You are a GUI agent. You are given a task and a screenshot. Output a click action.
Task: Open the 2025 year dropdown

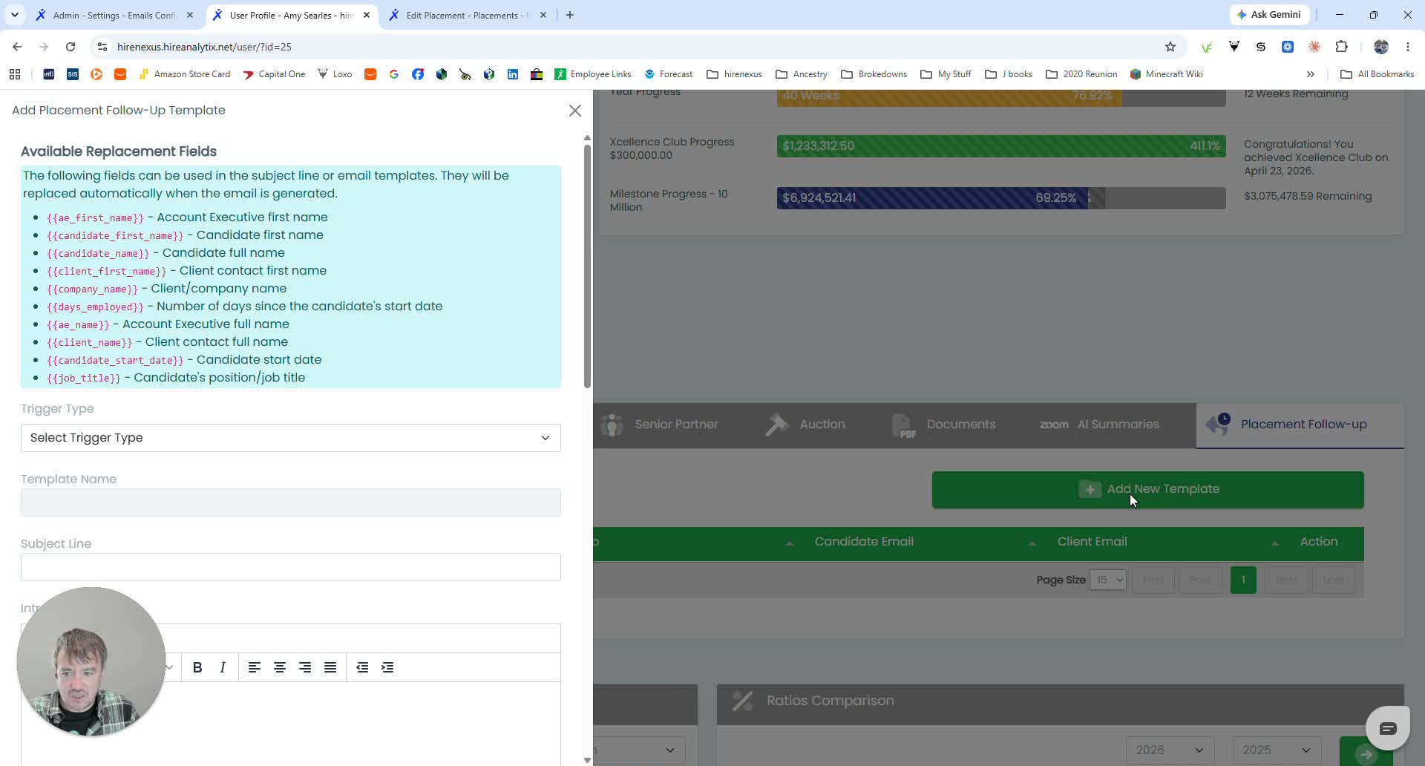pyautogui.click(x=1277, y=750)
